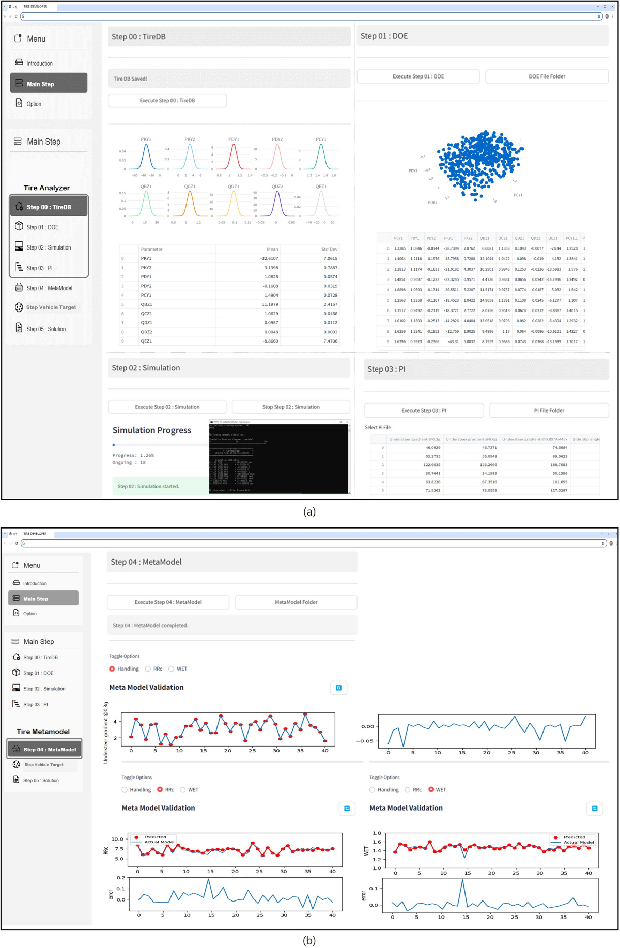The width and height of the screenshot is (620, 948).
Task: Select the Handling radio in the top Toggle Options
Action: (x=112, y=669)
